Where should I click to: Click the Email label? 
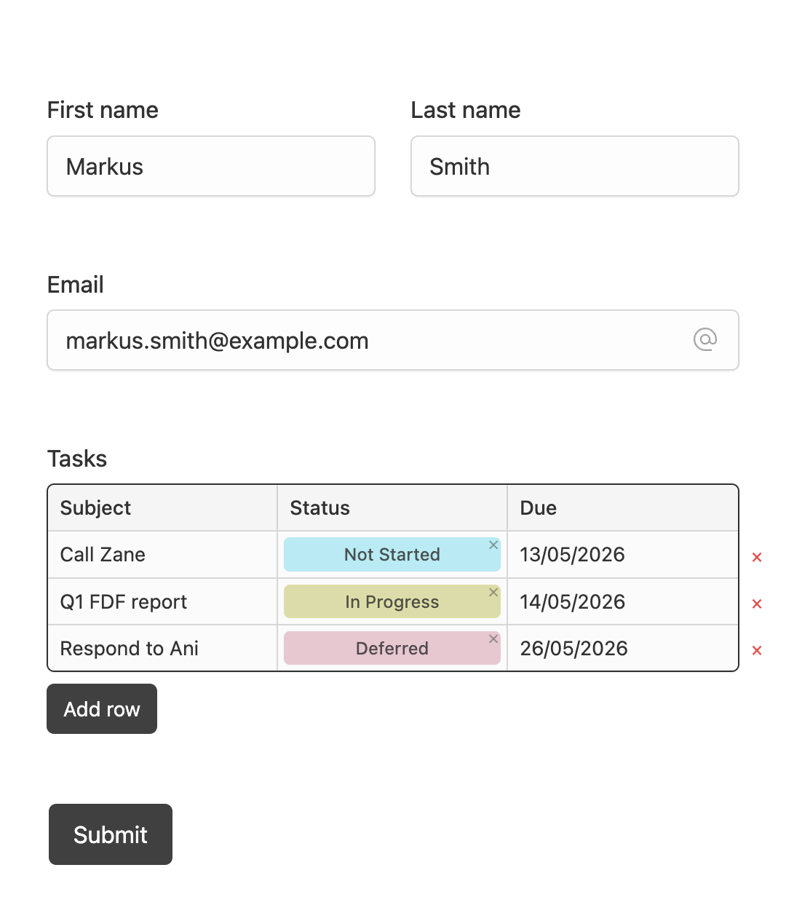click(x=76, y=285)
